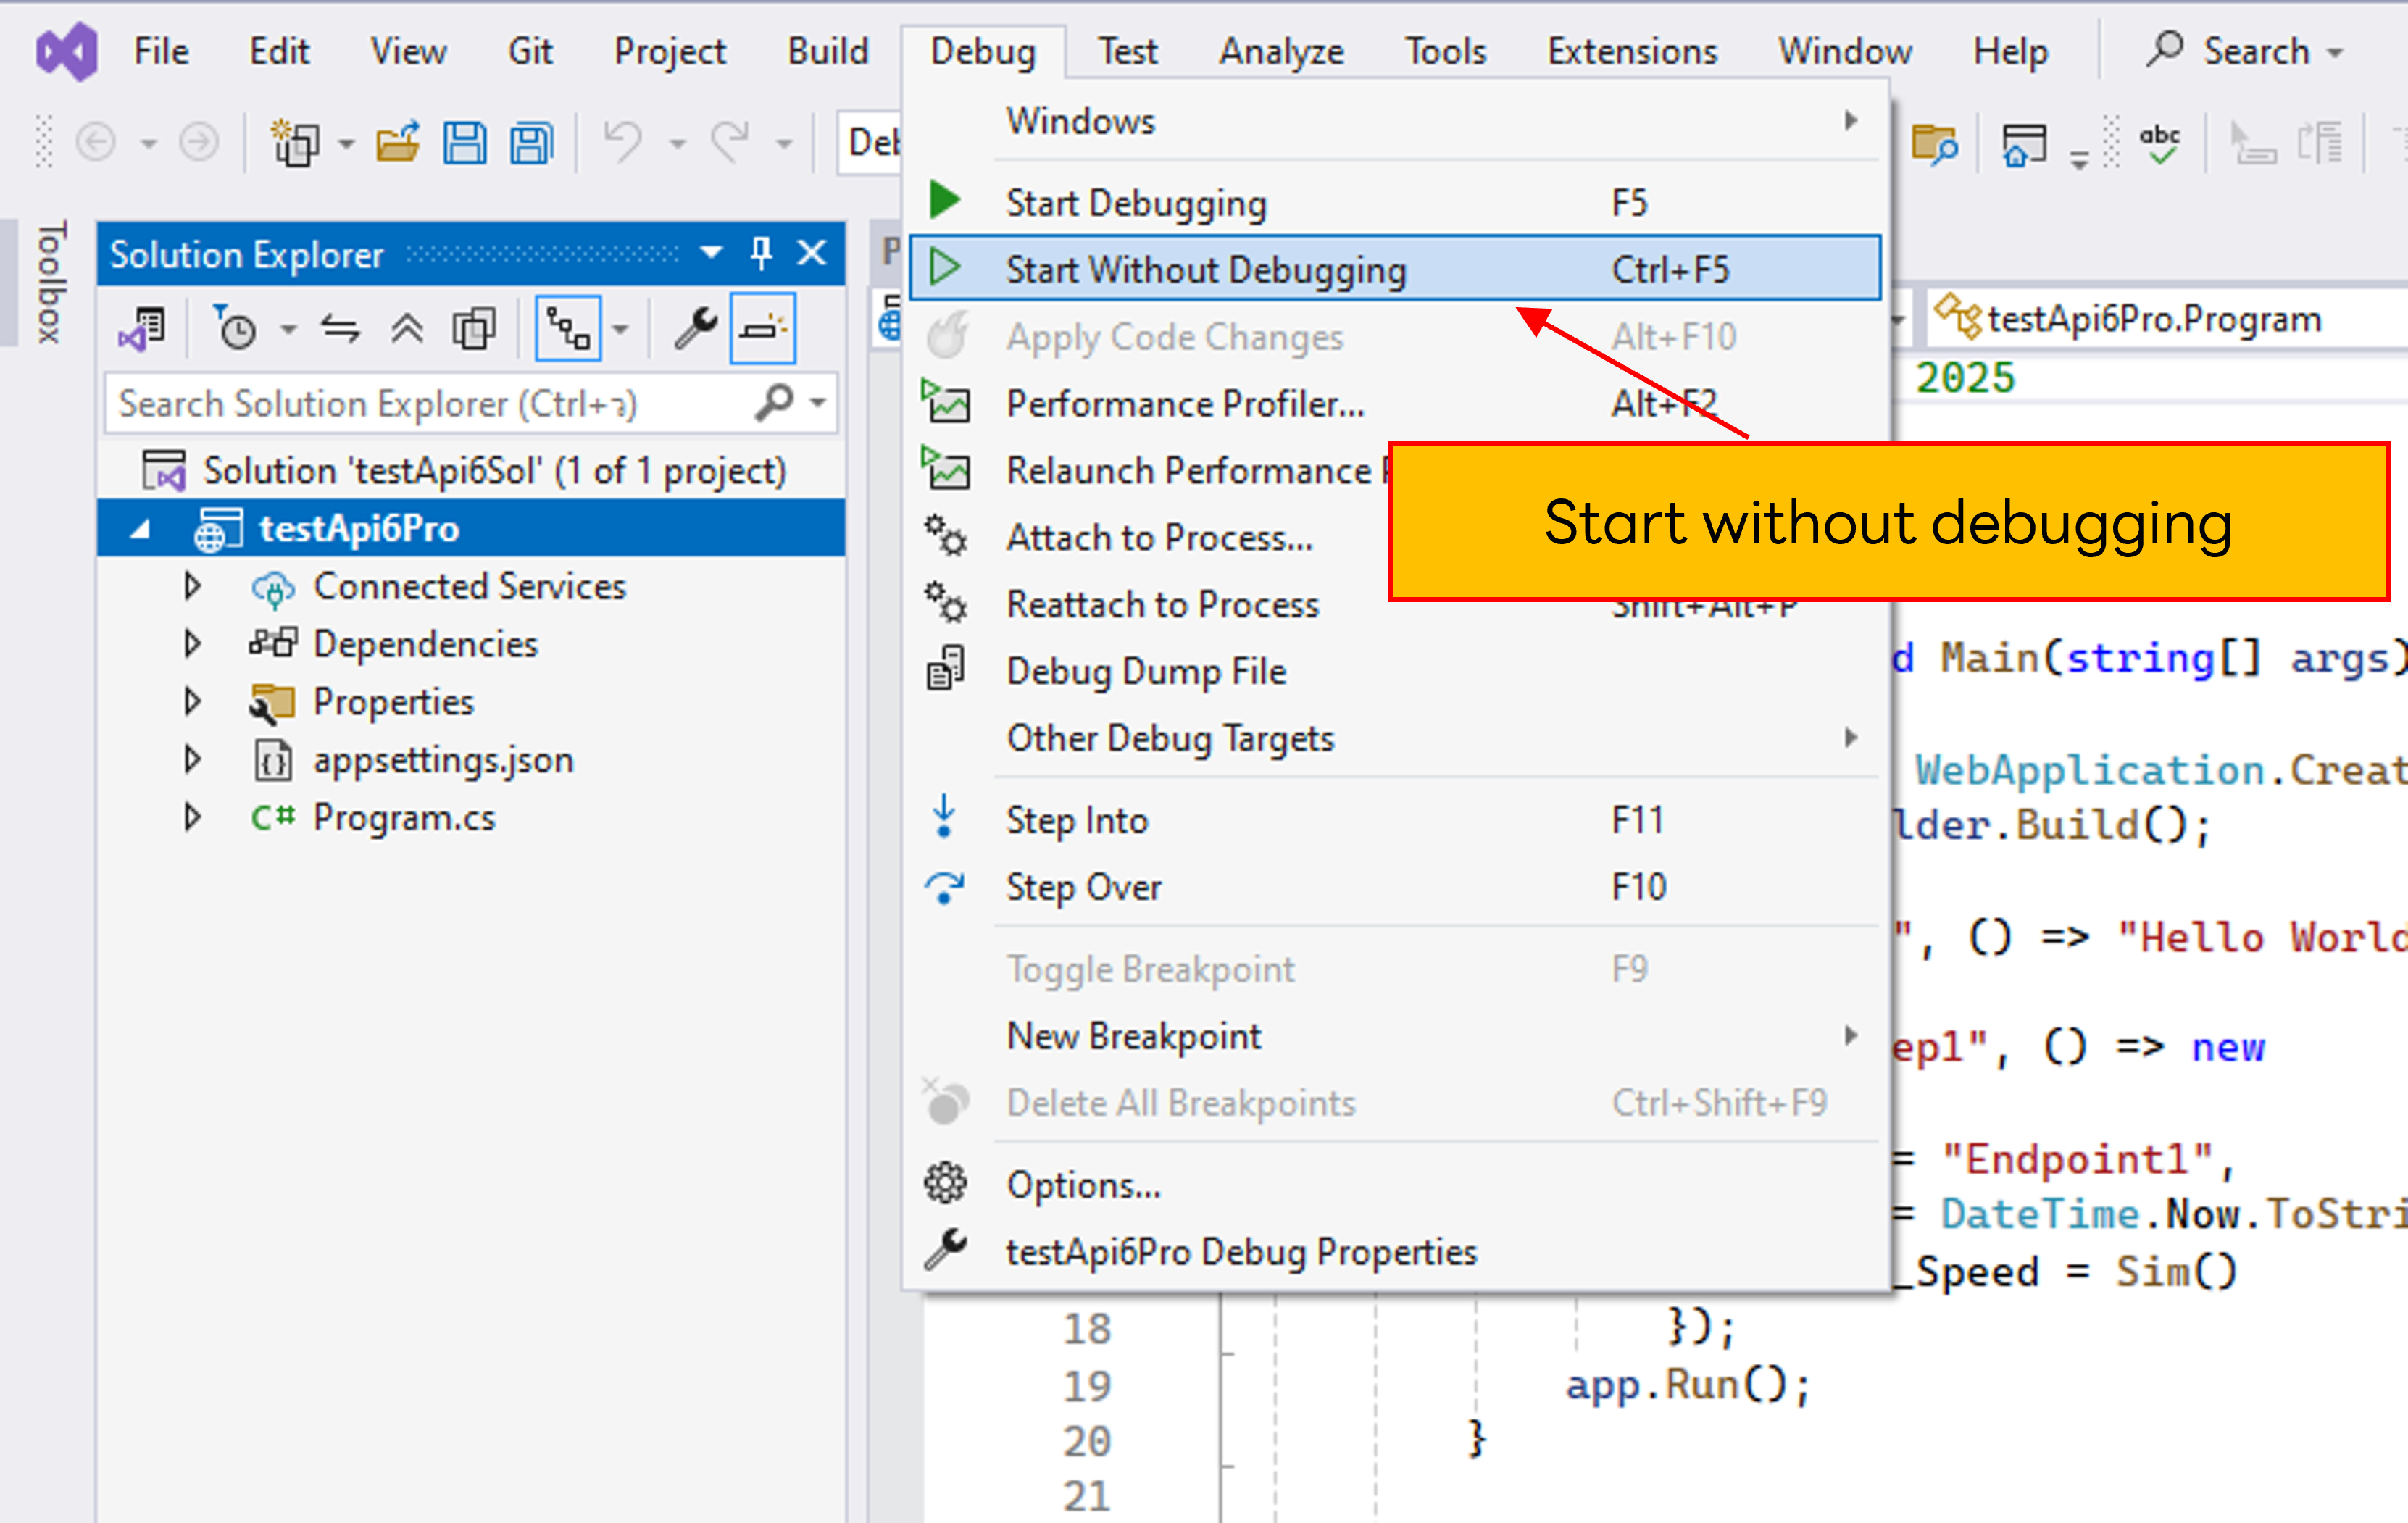The width and height of the screenshot is (2408, 1523).
Task: Click the Save All toolbar icon
Action: click(x=531, y=142)
